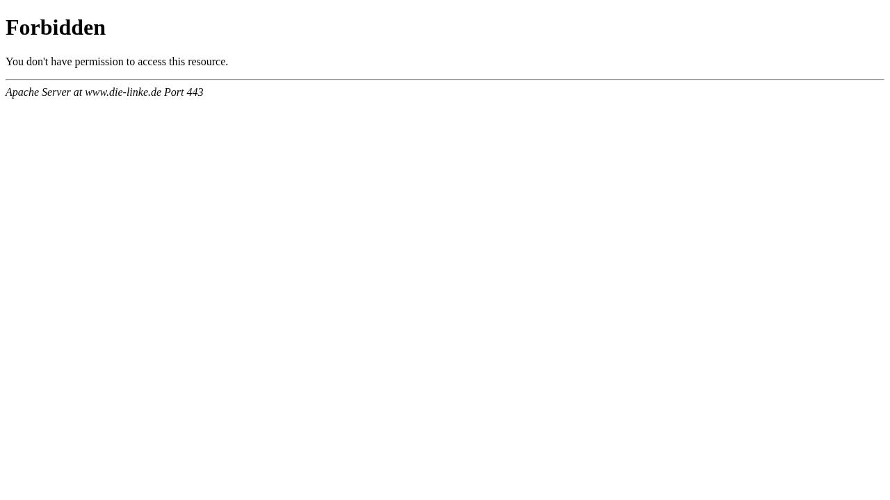
Task: Click the word 'have' in the error sentence
Action: coord(61,62)
